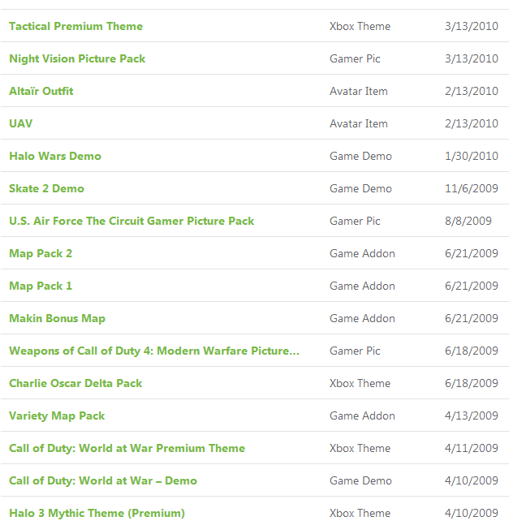Screen dimensions: 509x521
Task: Open the Variety Map Pack link
Action: point(57,416)
